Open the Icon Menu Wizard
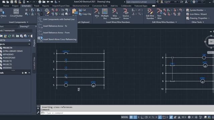Viewport: 214px width, 120px height. click(x=196, y=14)
